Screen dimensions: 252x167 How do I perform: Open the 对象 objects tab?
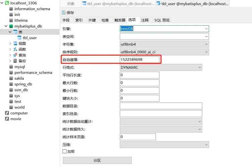coord(71,4)
